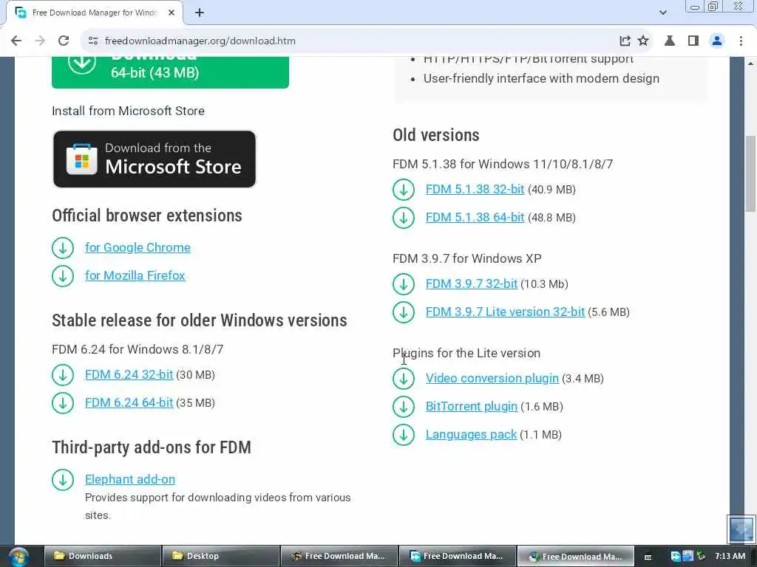Download the FDM 6.24 64-bit link
This screenshot has height=567, width=757.
(x=129, y=402)
